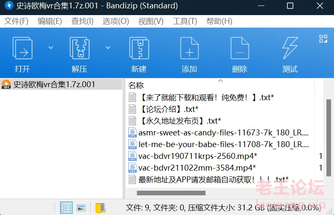334x215 pixels.
Task: Switch to details list view in status bar
Action: pyautogui.click(x=66, y=207)
